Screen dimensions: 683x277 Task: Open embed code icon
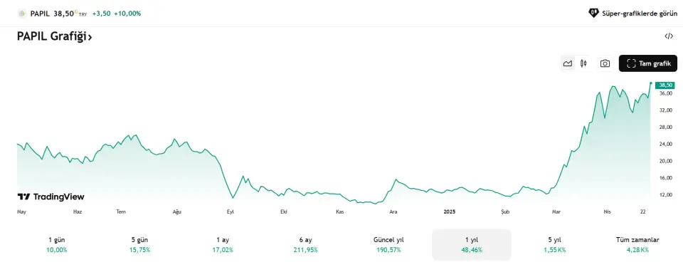[669, 36]
